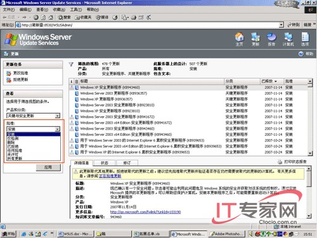Open the 编辑 menu
Viewport: 317px width, 238px height.
25,10
